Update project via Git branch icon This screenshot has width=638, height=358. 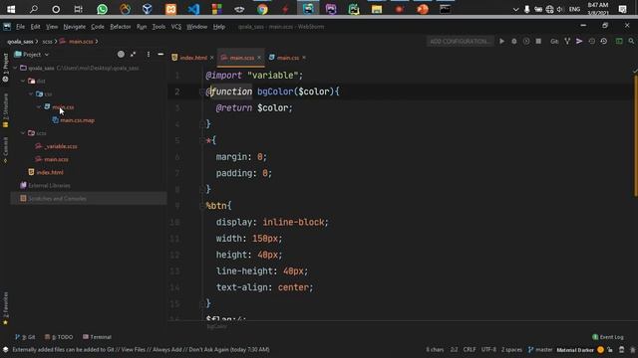(567, 41)
